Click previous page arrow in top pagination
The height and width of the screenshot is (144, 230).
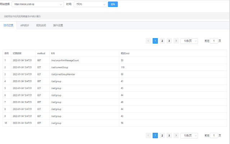[x=148, y=41]
